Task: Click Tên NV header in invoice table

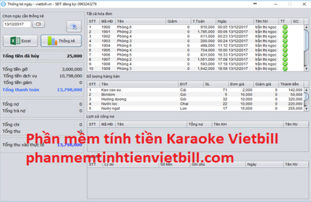Action: [x=266, y=21]
